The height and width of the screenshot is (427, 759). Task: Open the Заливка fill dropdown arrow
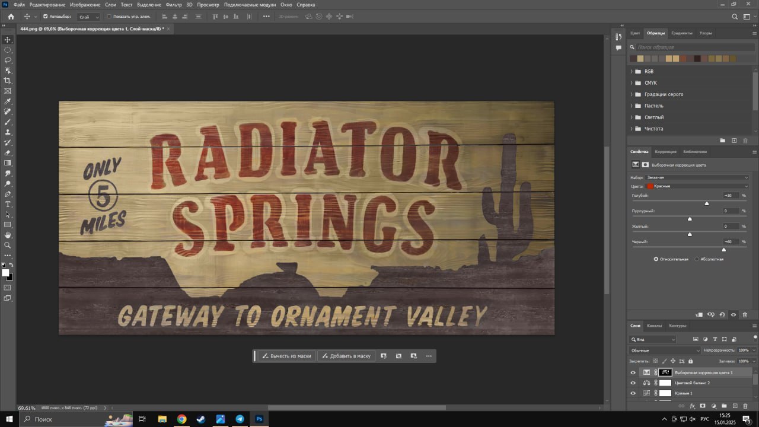pos(753,361)
